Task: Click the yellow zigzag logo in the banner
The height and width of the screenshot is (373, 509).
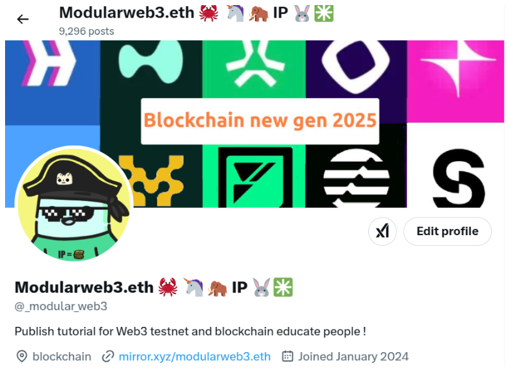Action: click(x=152, y=180)
